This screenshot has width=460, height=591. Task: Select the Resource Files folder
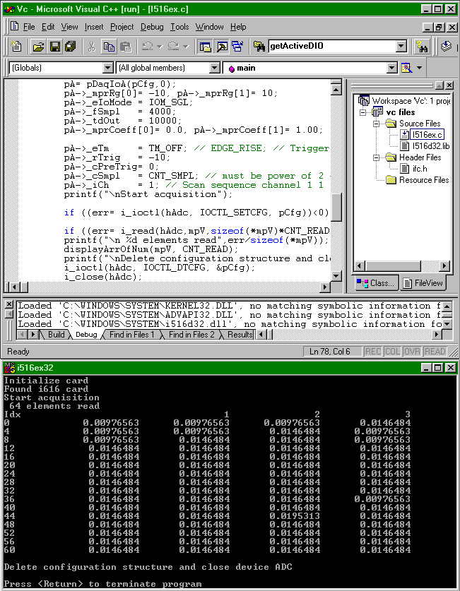pyautogui.click(x=424, y=180)
